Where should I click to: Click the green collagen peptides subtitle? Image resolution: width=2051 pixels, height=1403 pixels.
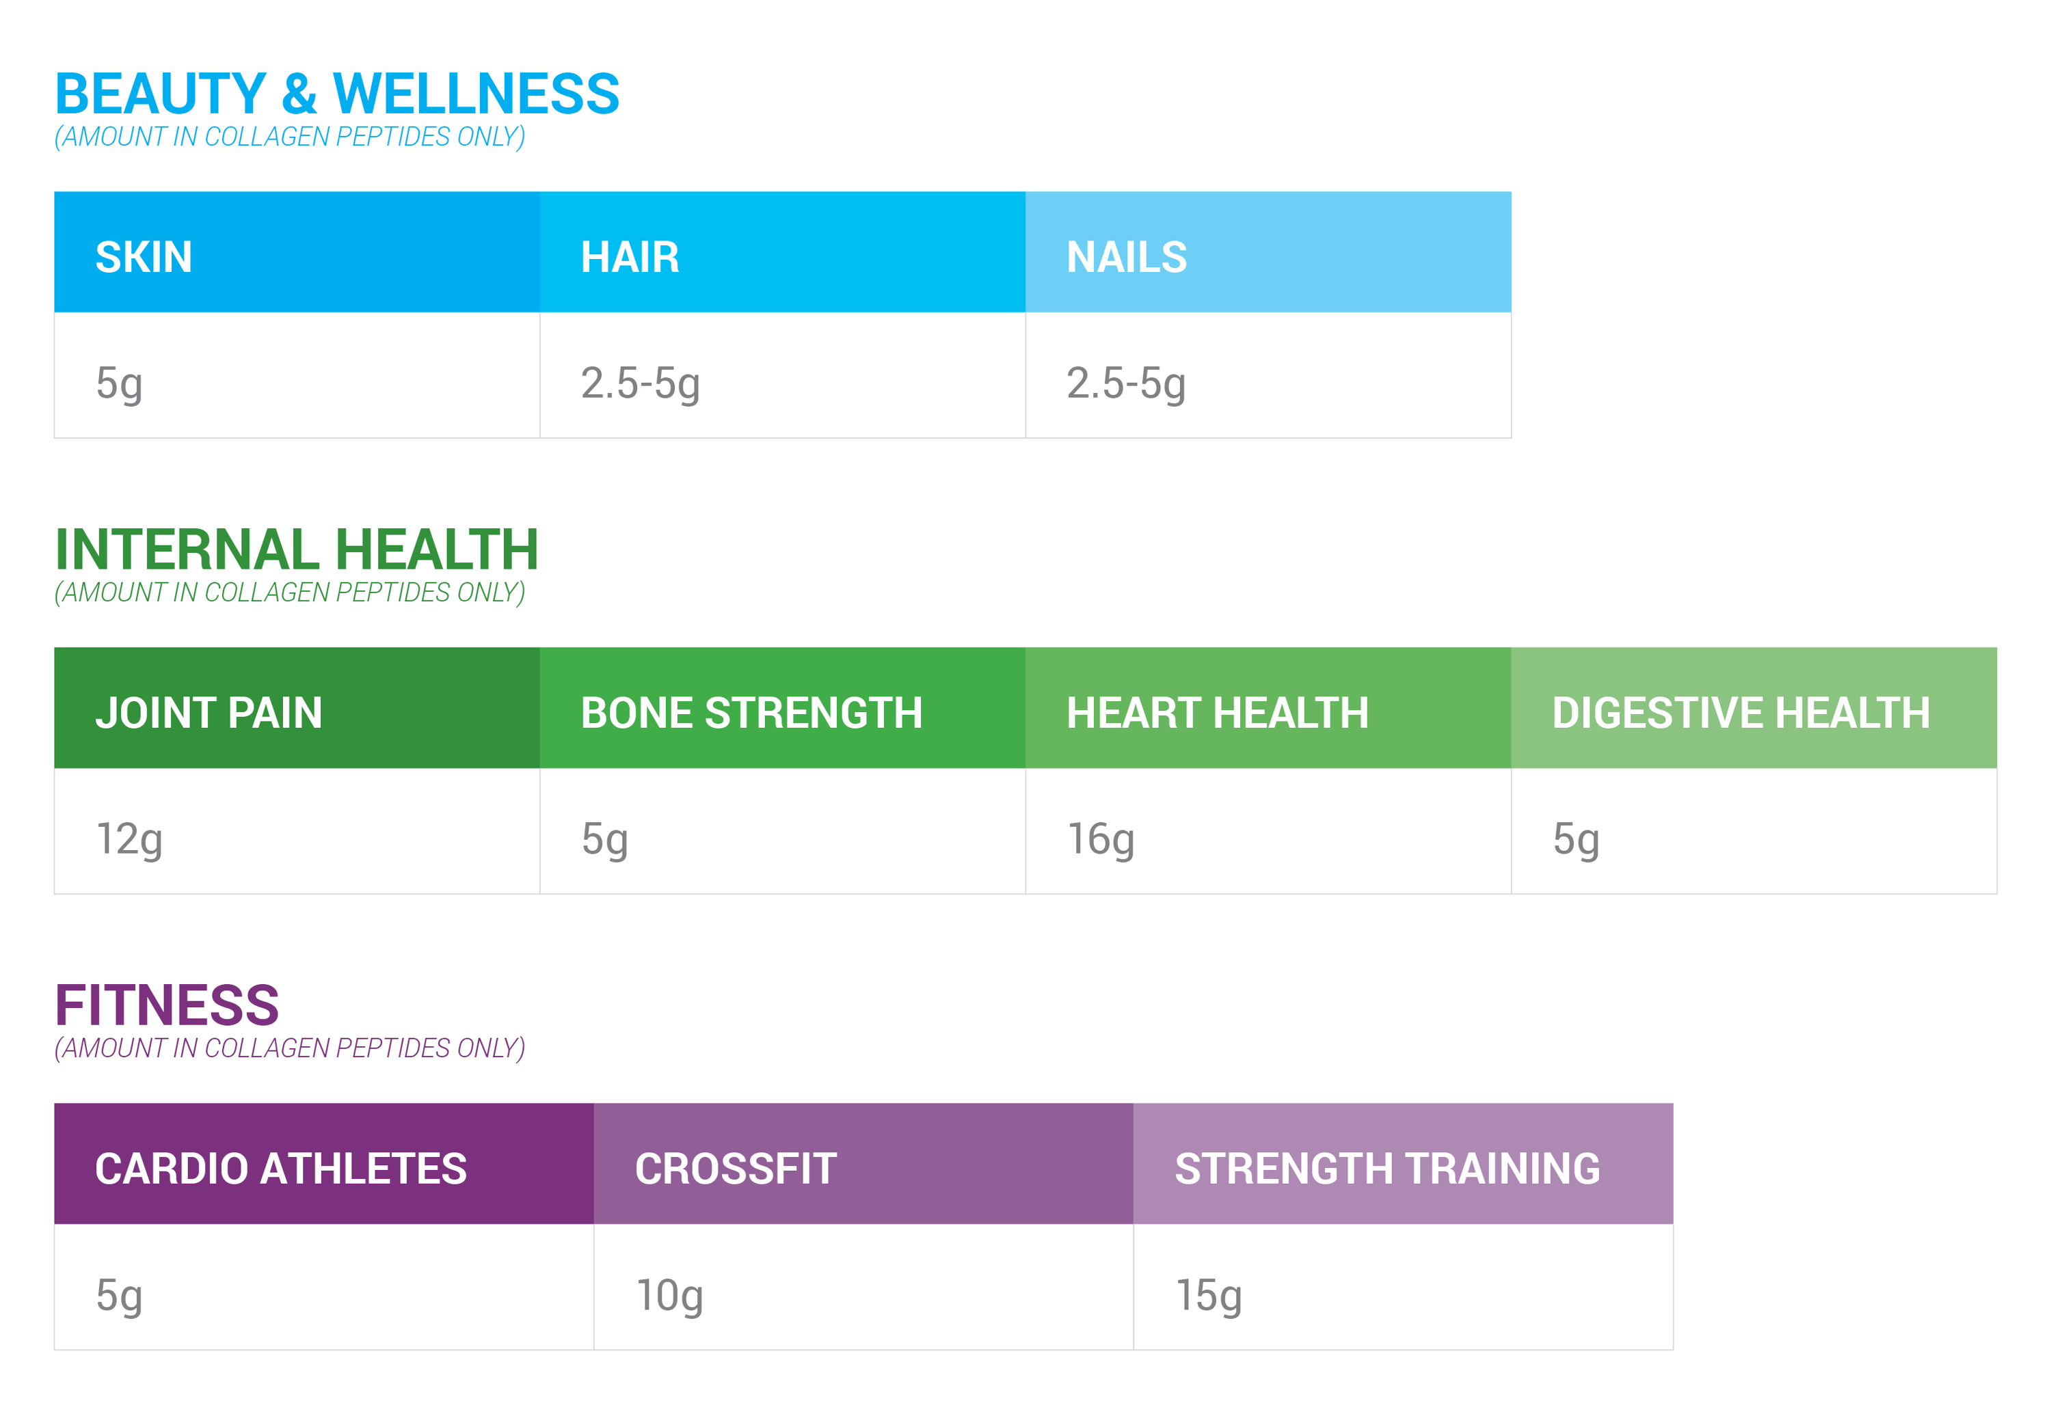(x=291, y=593)
